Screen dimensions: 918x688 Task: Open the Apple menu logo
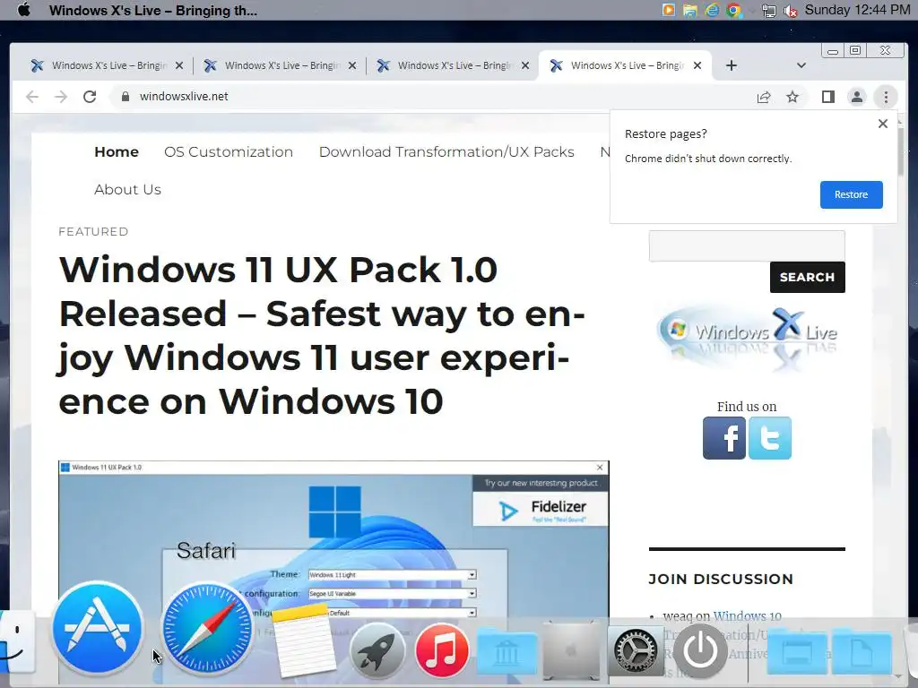(x=23, y=10)
